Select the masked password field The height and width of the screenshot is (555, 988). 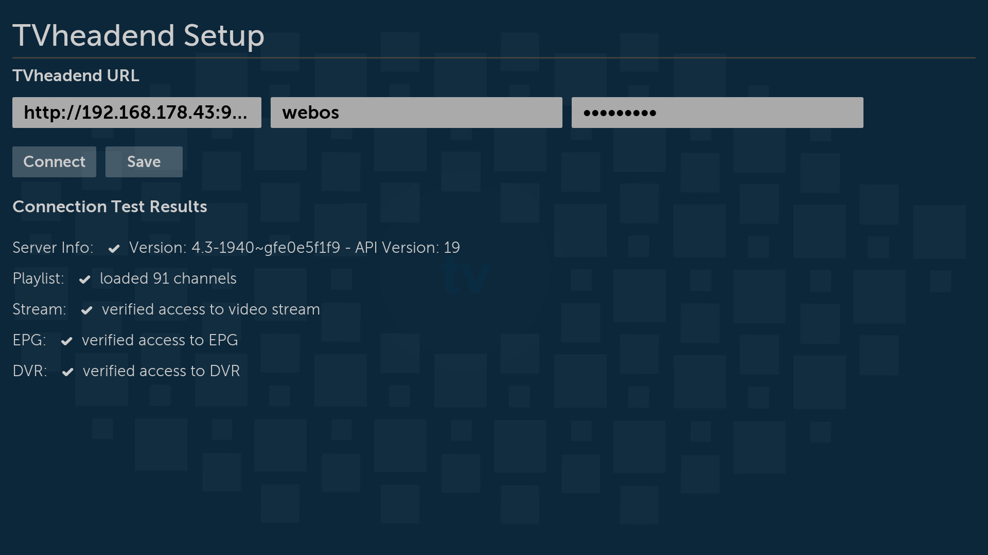coord(717,113)
